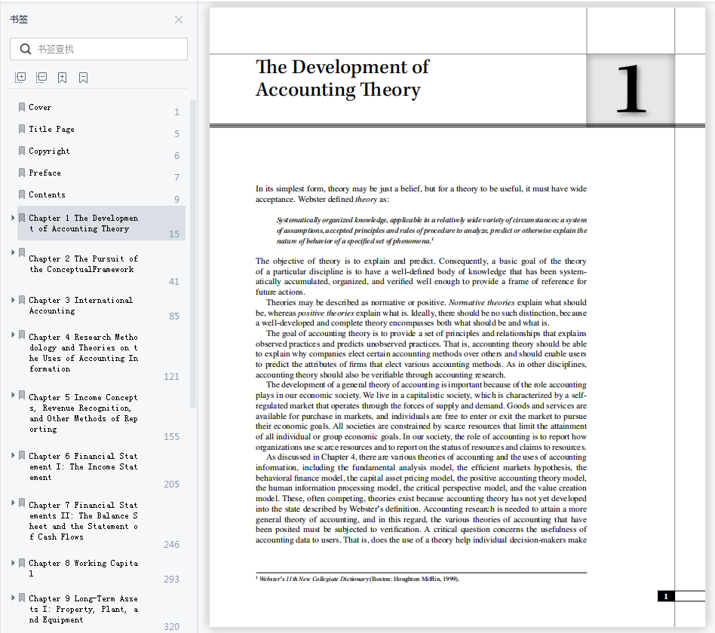The height and width of the screenshot is (633, 715).
Task: Click Chapter 5 bookmark ribbon icon
Action: click(x=21, y=395)
